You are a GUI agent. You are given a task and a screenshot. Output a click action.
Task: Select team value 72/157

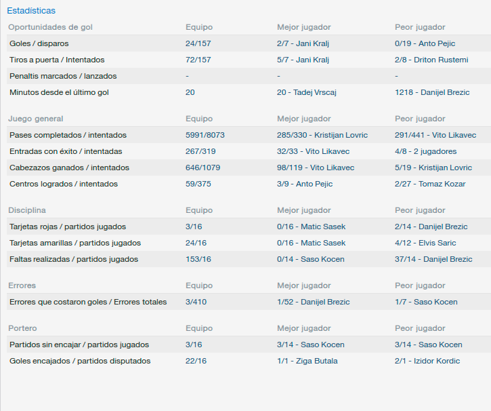198,60
